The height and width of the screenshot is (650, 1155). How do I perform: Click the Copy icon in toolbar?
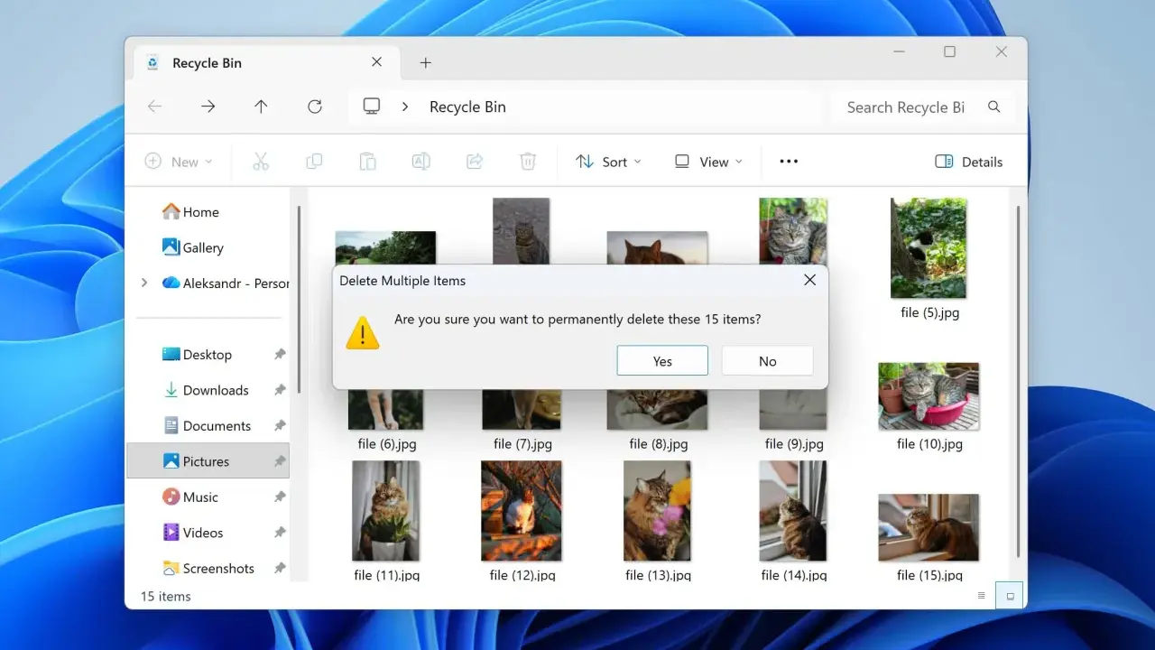[x=314, y=162]
